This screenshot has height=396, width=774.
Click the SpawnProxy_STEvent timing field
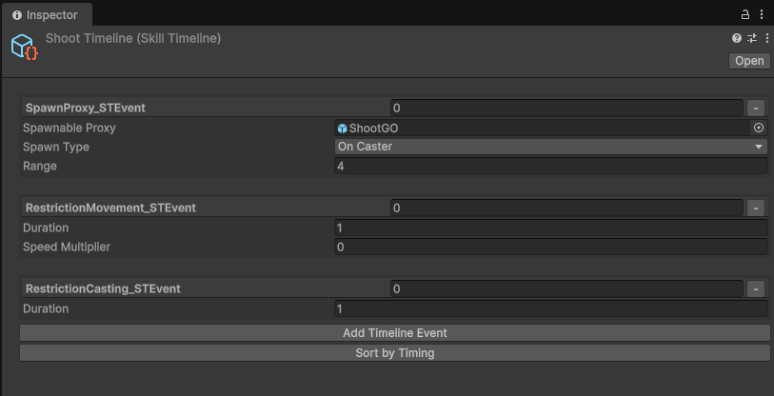point(566,108)
